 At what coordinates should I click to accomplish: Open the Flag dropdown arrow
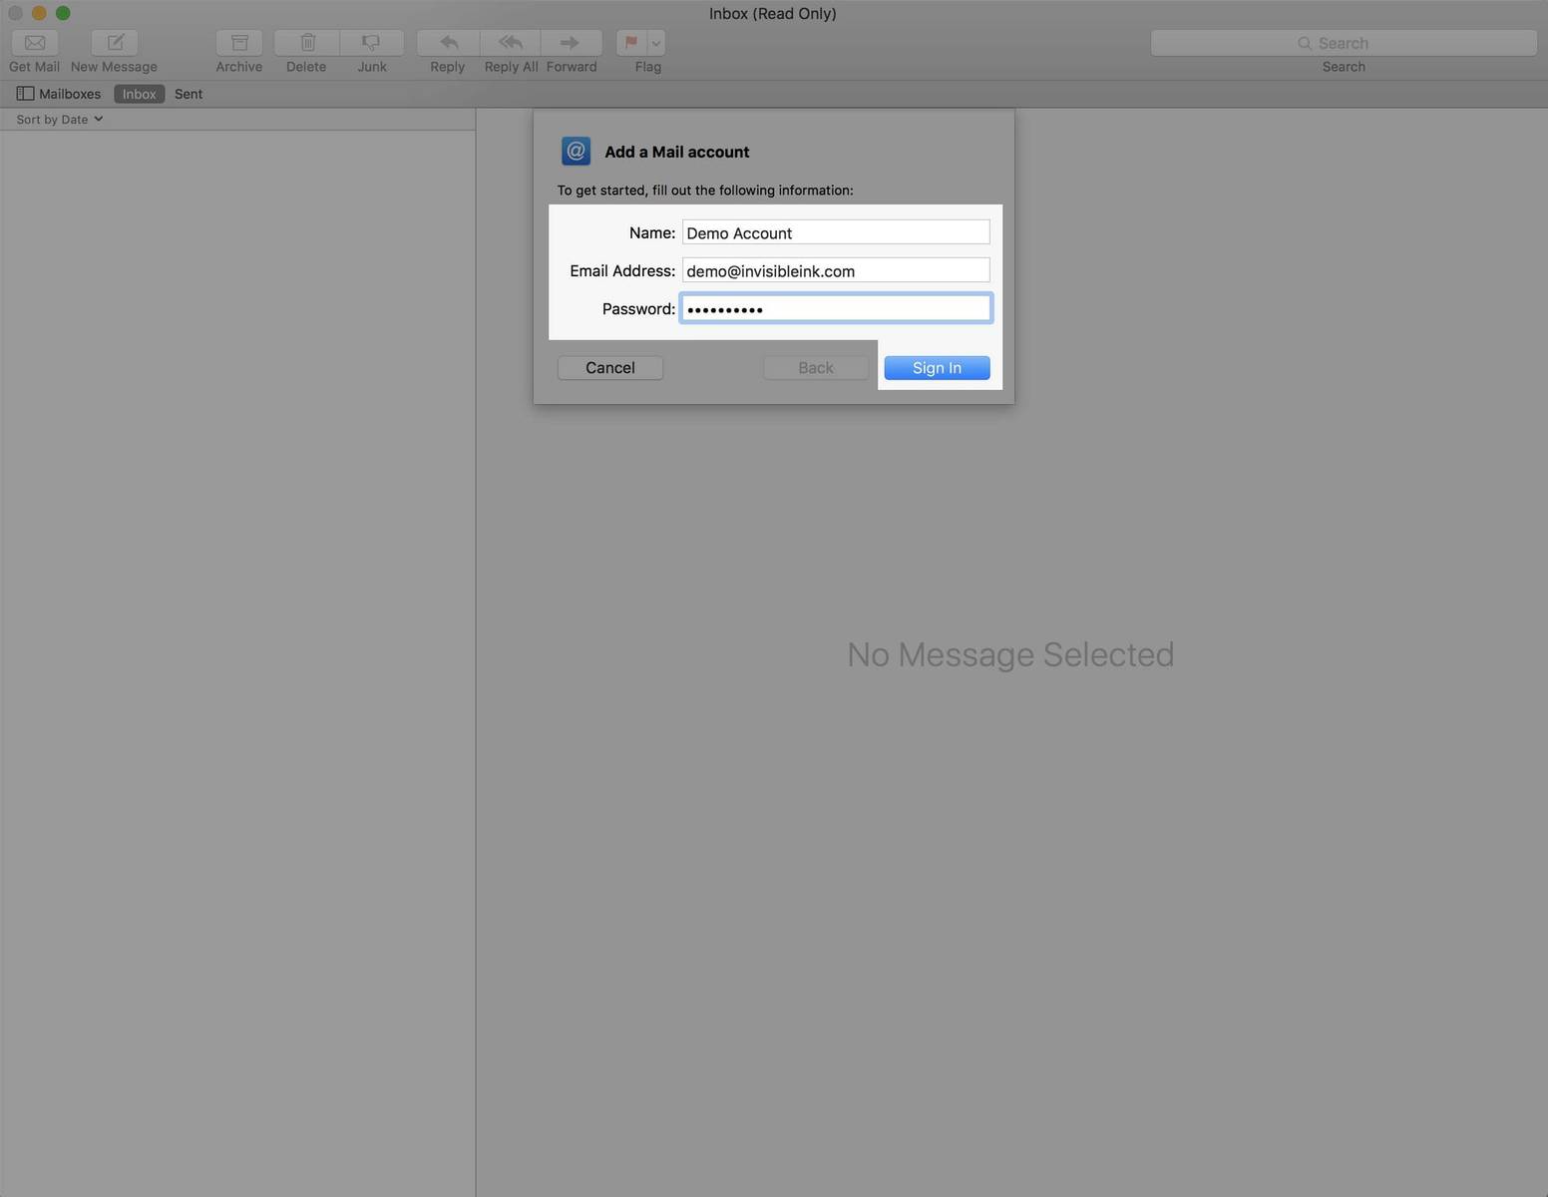[x=655, y=43]
